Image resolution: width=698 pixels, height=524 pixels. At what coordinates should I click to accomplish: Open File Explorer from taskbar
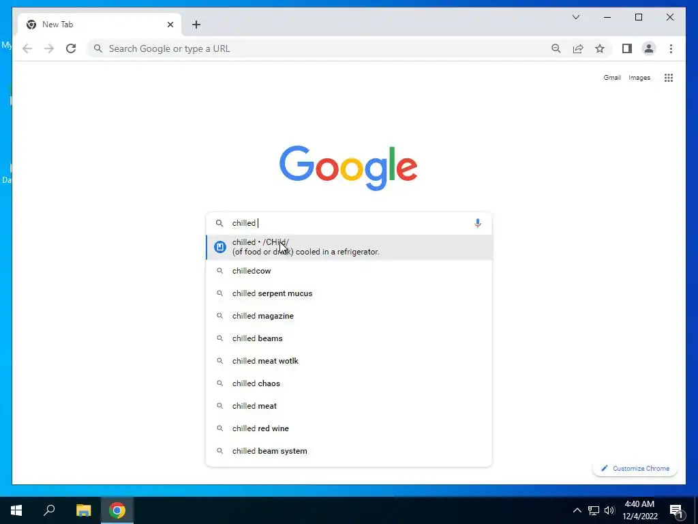pyautogui.click(x=83, y=510)
